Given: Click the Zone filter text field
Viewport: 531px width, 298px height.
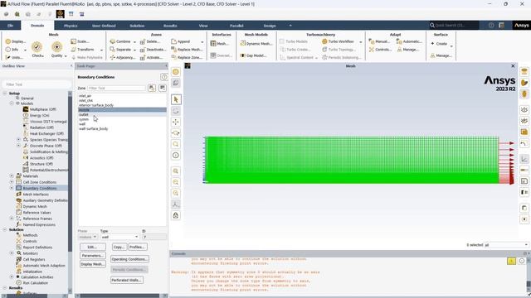Looking at the screenshot, I should 116,89.
